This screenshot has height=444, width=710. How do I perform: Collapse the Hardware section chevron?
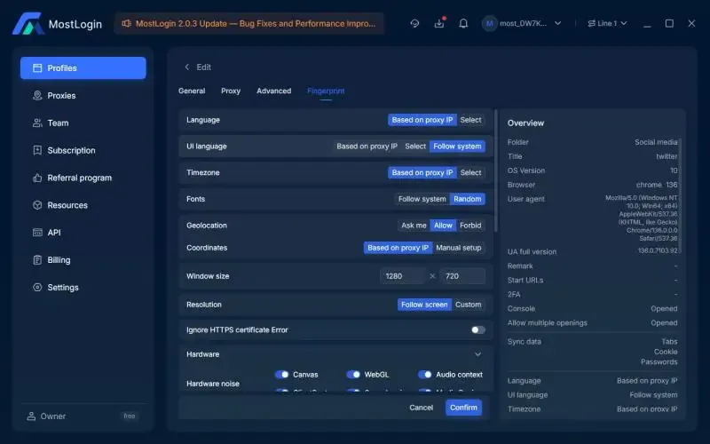click(477, 354)
